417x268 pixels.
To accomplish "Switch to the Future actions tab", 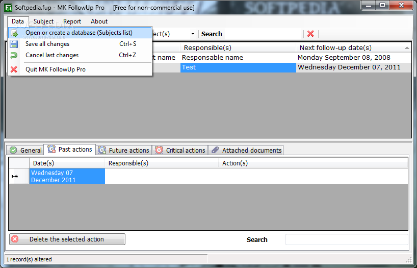I will tap(124, 150).
